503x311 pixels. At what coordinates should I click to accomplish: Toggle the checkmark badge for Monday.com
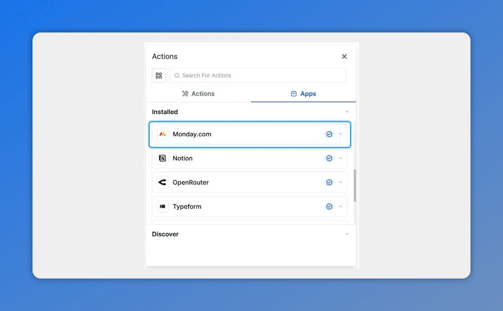(x=329, y=134)
